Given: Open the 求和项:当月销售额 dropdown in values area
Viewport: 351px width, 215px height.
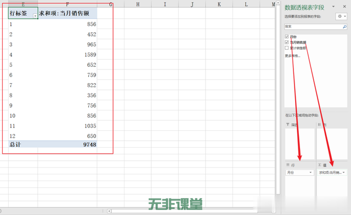Looking at the screenshot, I should [x=344, y=172].
